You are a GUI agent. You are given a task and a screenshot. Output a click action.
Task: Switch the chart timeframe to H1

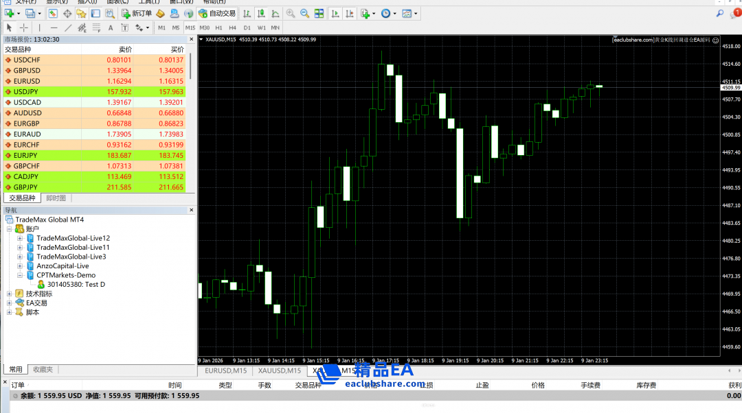(x=218, y=27)
